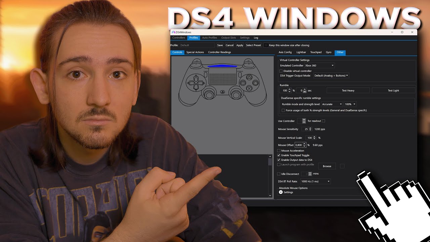The image size is (430, 242).
Task: Toggle Keep this window size after closing
Action: tap(266, 45)
